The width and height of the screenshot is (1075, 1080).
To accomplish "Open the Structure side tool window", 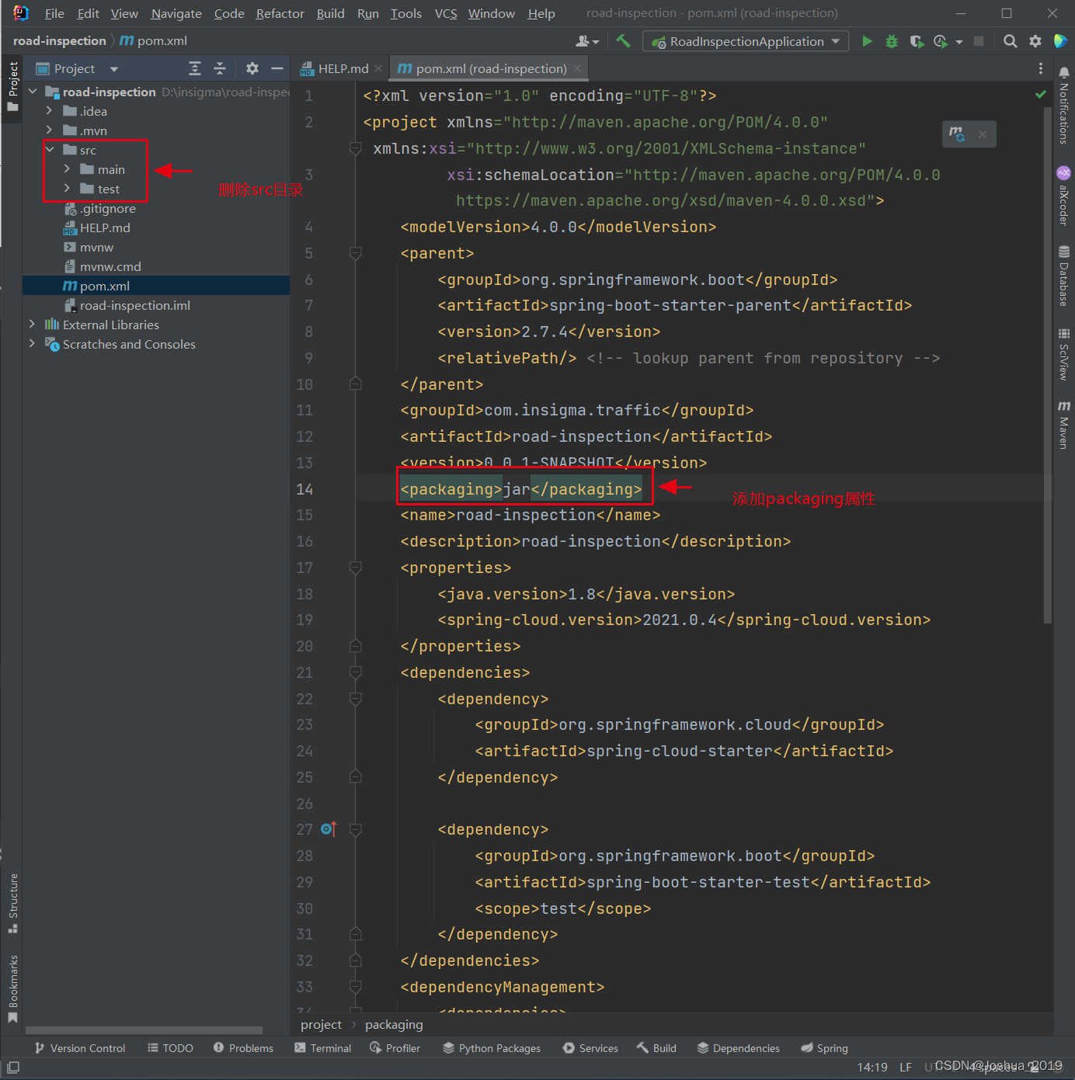I will (12, 903).
